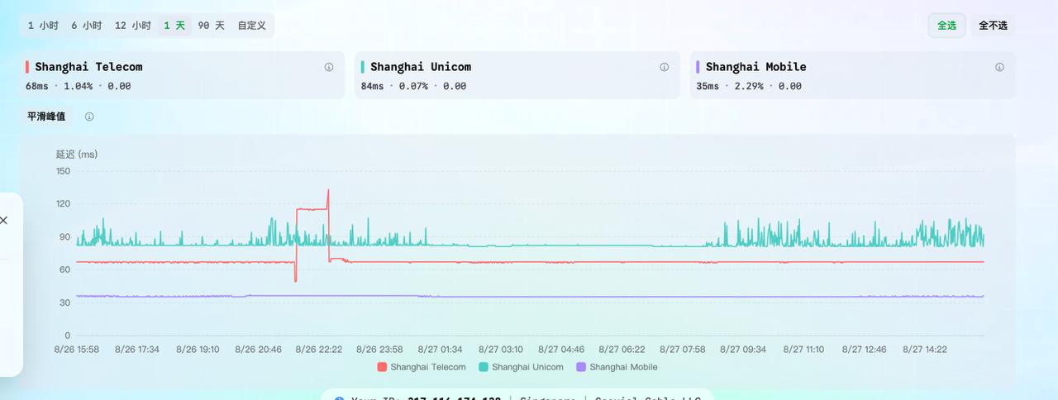The height and width of the screenshot is (400, 1058).
Task: Toggle the 平滑峰值 smoothing option
Action: 46,117
